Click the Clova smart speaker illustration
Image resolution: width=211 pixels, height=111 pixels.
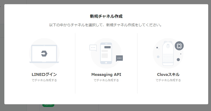tap(168, 53)
